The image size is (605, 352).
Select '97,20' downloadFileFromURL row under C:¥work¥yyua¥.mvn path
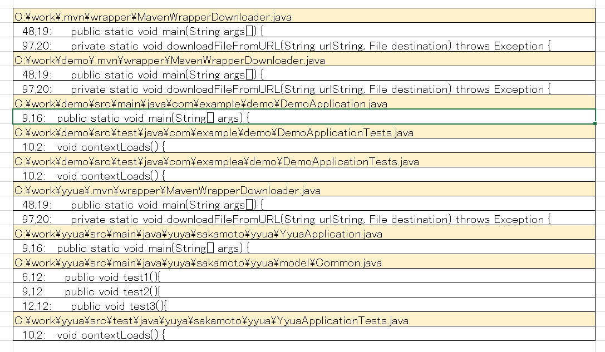(x=304, y=218)
